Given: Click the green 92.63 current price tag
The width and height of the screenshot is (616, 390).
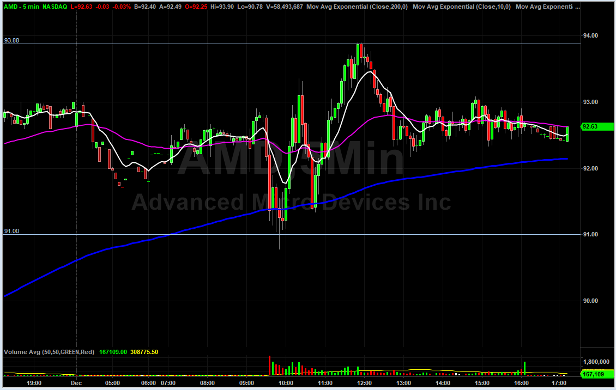Looking at the screenshot, I should pos(590,127).
